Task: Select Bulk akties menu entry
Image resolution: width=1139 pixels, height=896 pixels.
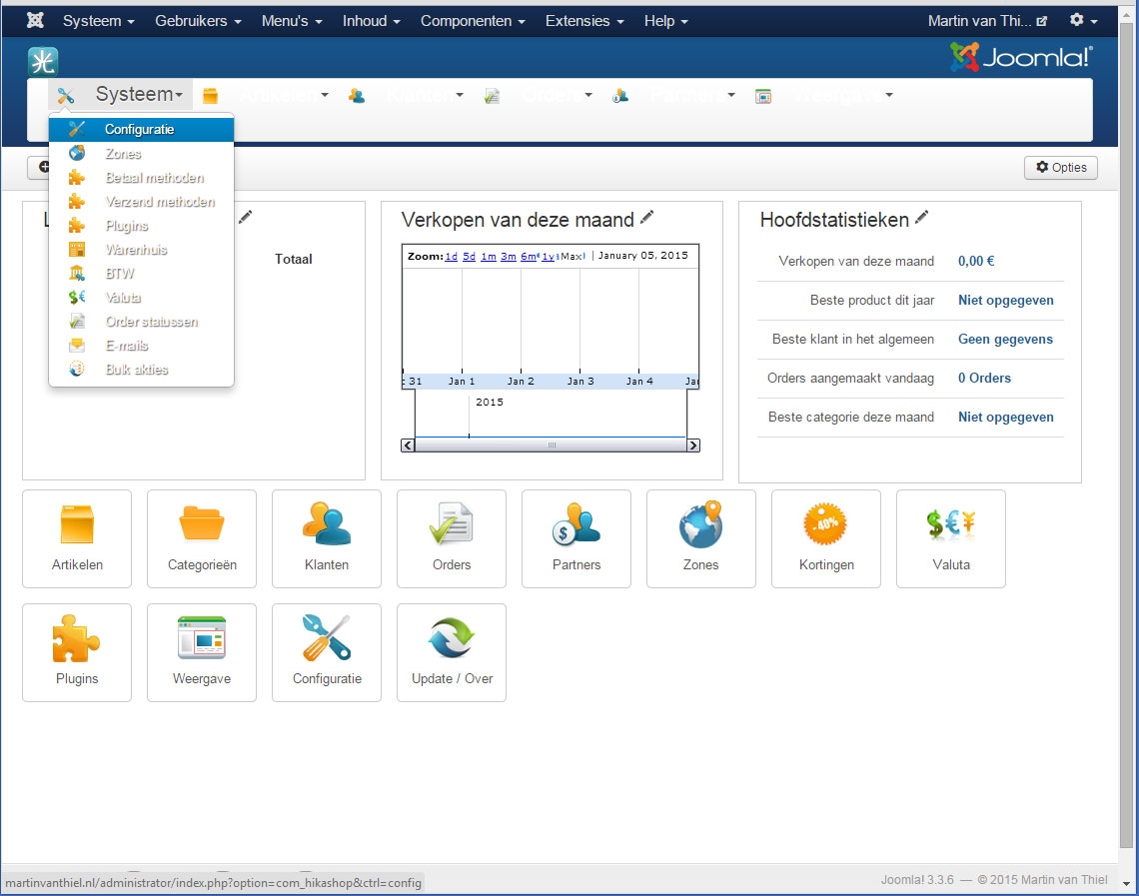Action: click(141, 369)
